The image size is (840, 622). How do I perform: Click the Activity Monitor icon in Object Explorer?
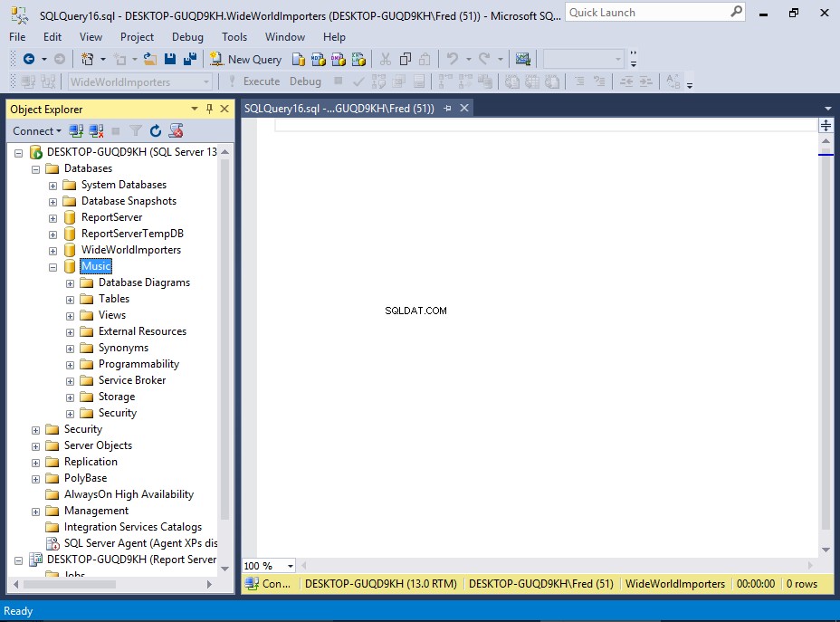176,130
